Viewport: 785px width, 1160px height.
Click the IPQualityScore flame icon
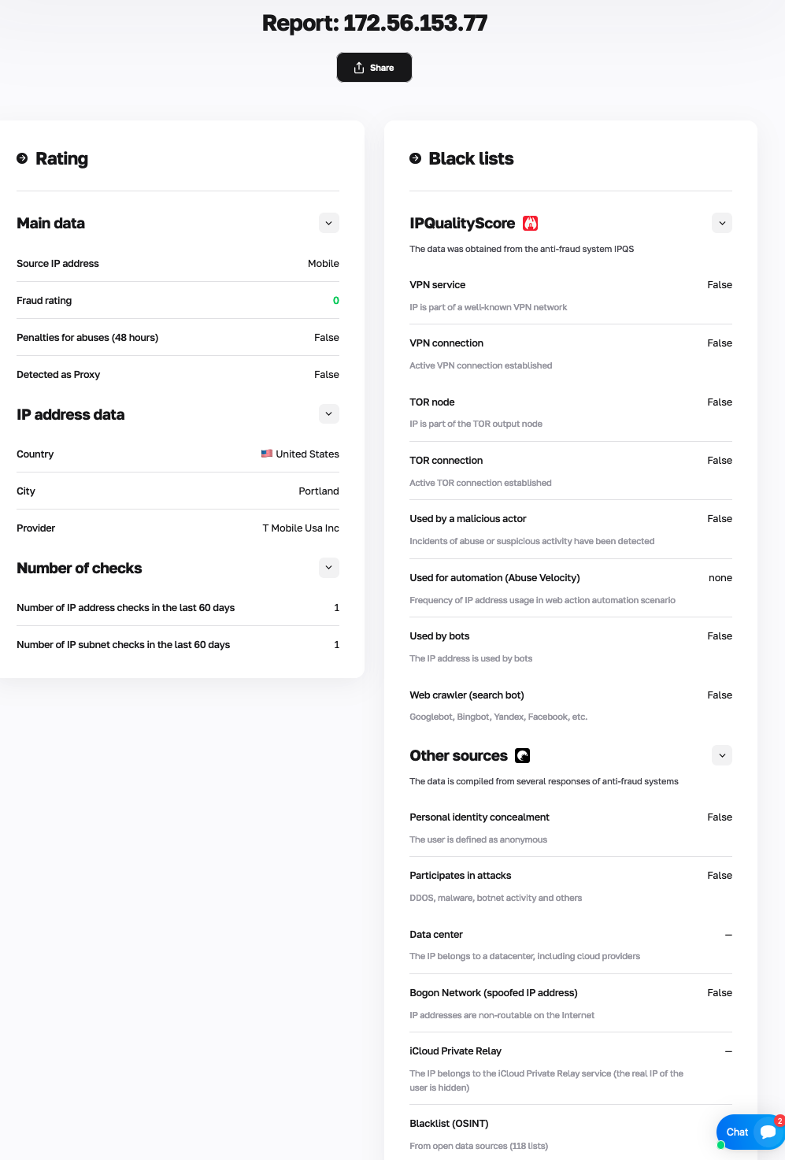click(x=531, y=223)
